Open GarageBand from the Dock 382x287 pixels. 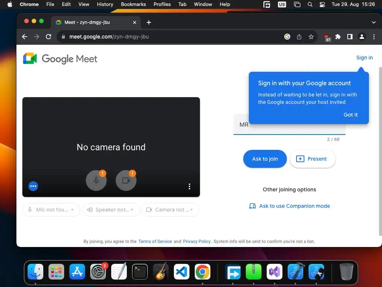[x=161, y=272]
